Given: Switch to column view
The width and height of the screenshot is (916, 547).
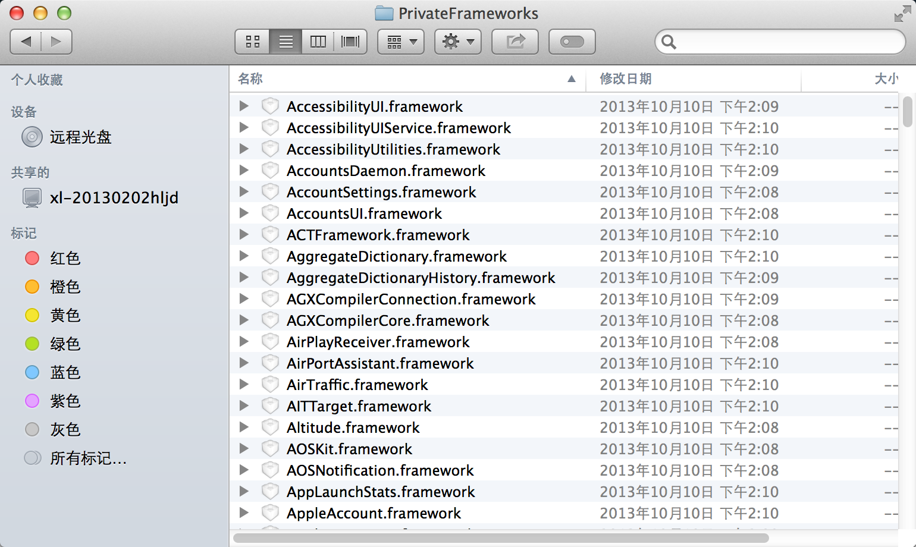Looking at the screenshot, I should tap(318, 42).
